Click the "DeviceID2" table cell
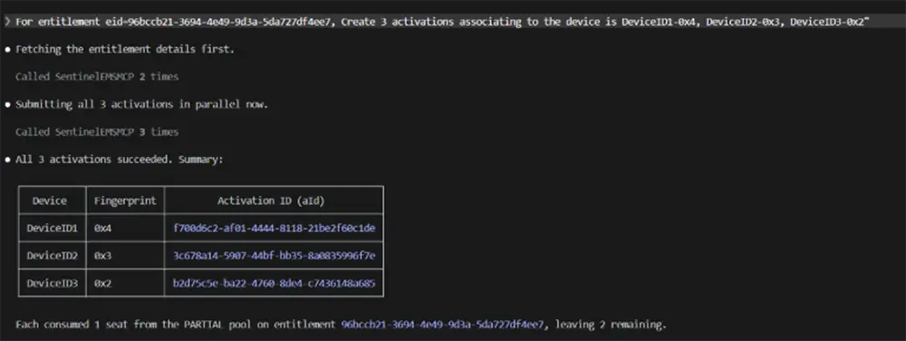Viewport: 906px width, 341px height. (x=52, y=256)
